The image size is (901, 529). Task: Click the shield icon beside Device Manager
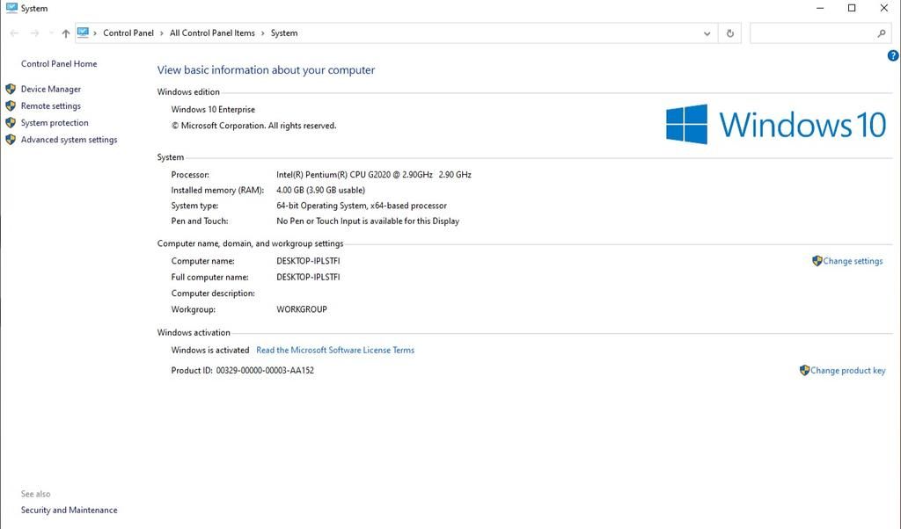(x=11, y=89)
